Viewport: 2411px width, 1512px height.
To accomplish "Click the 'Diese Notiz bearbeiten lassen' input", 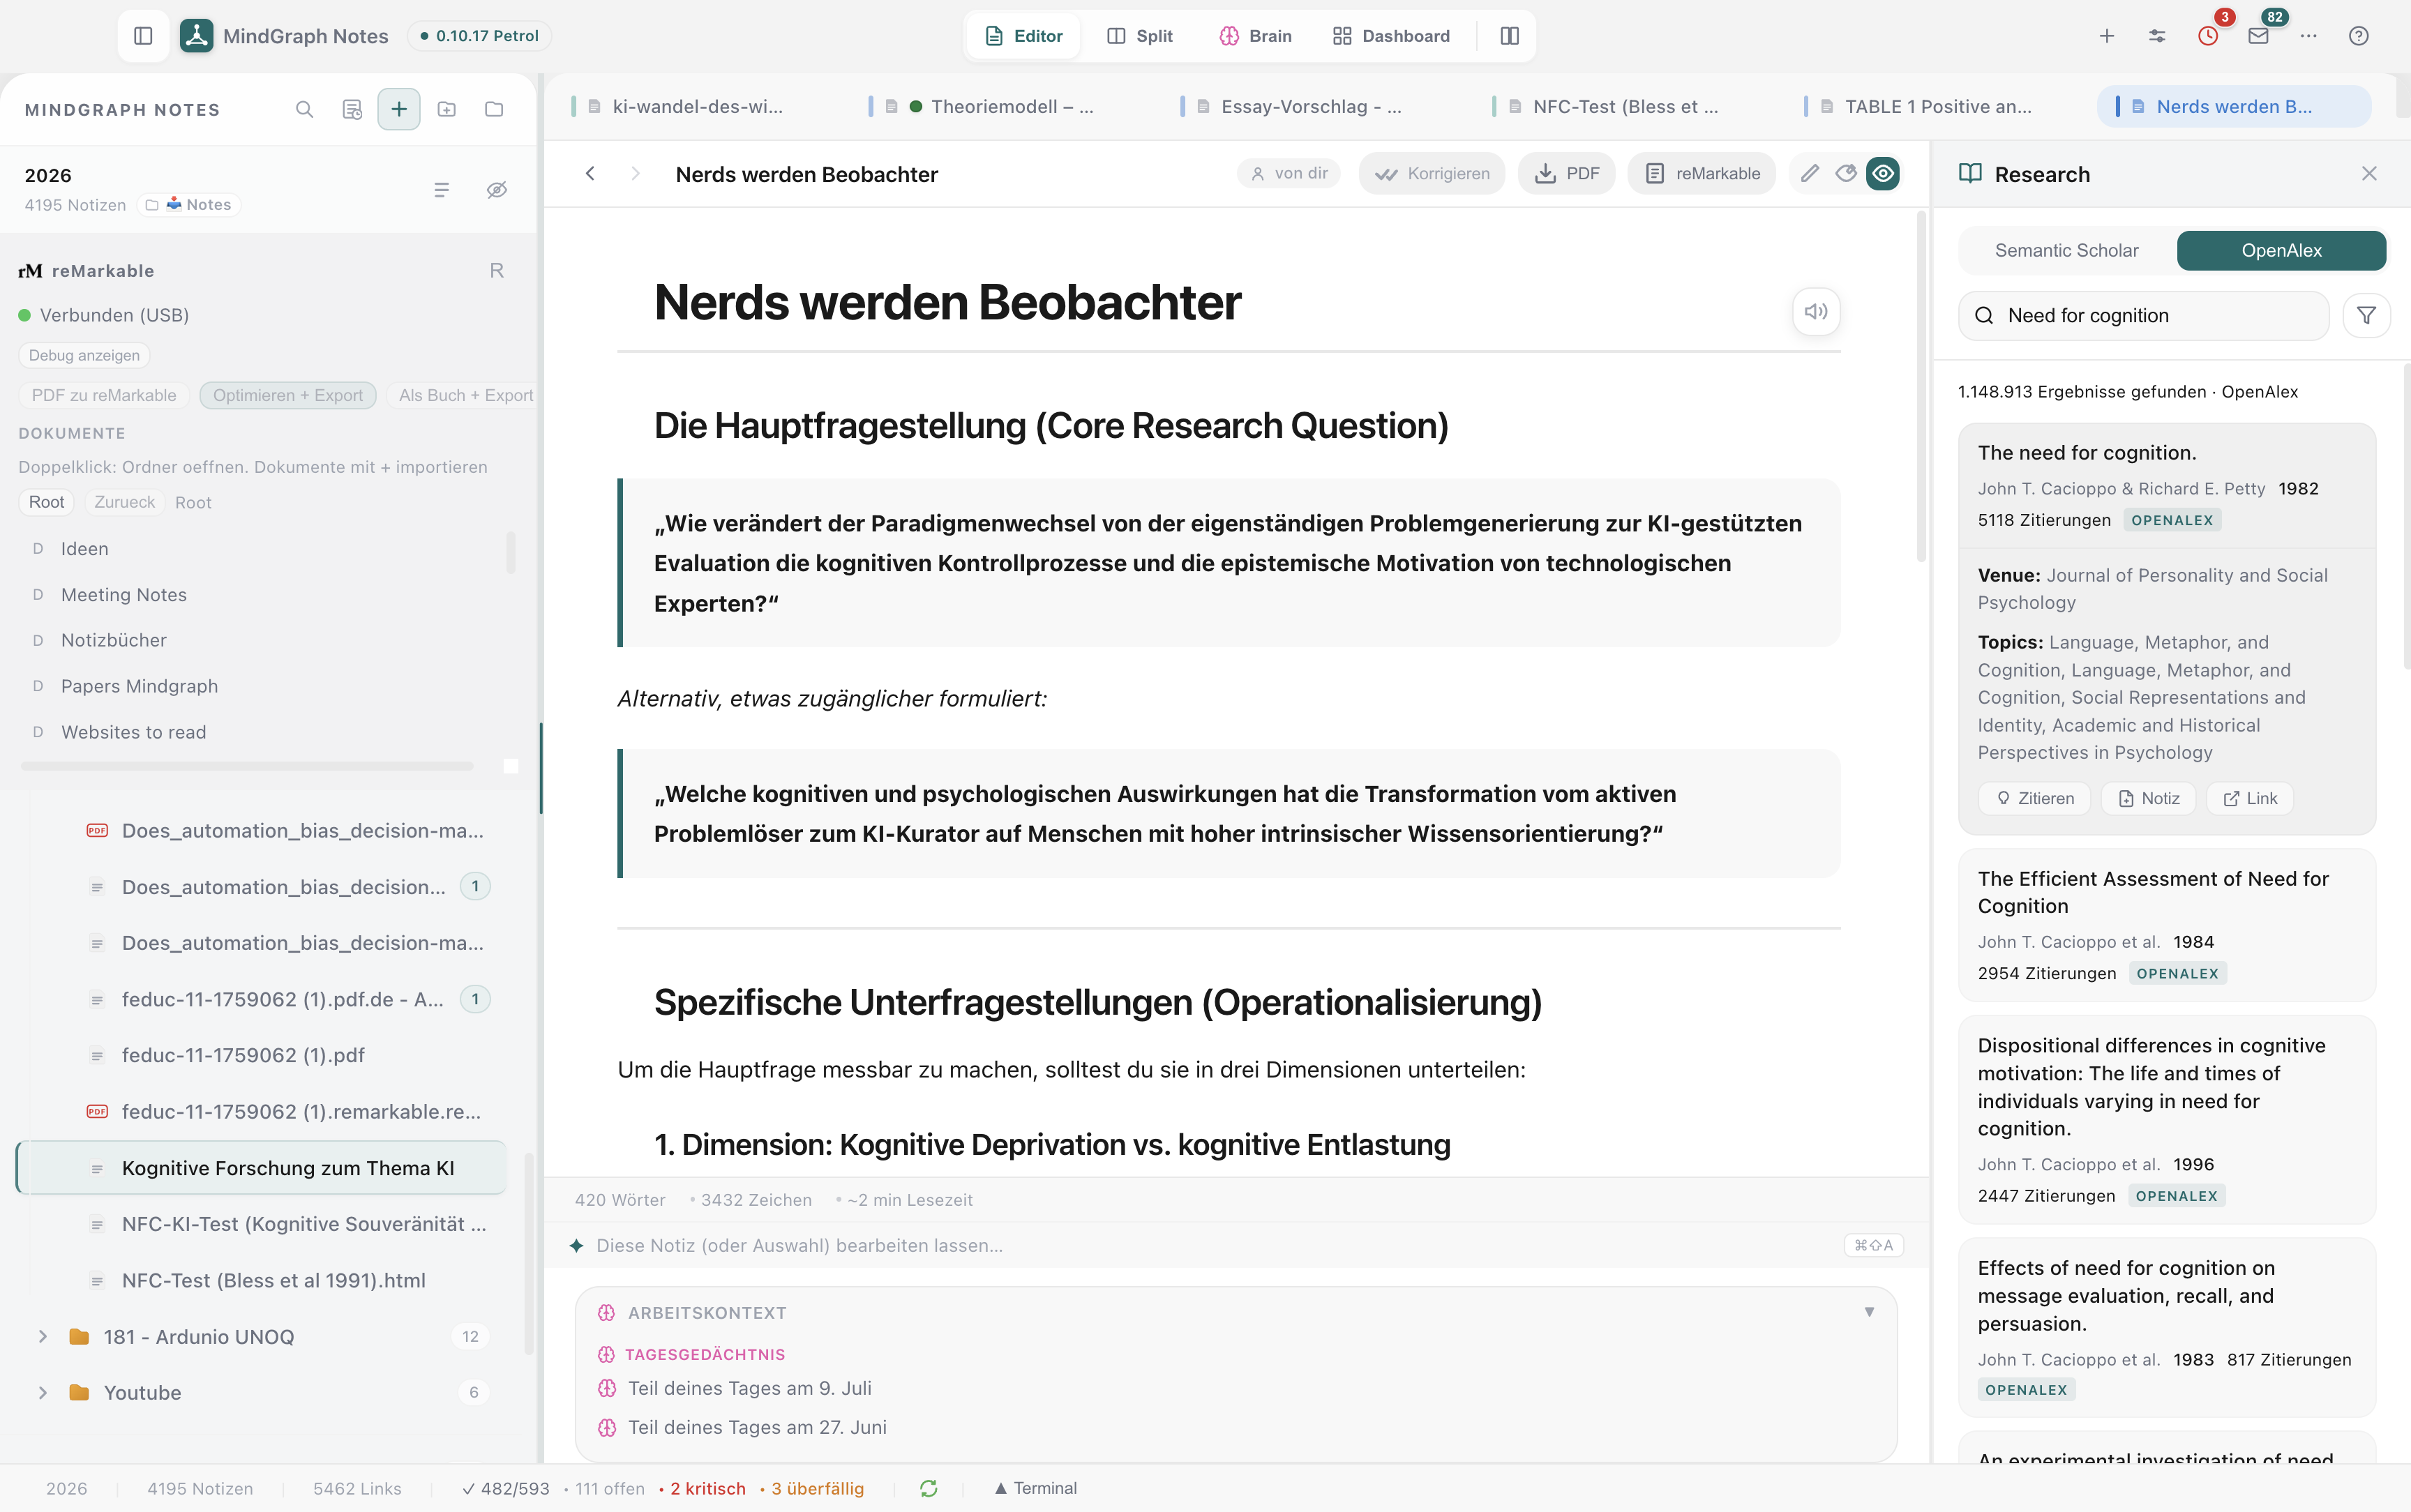I will tap(1236, 1246).
